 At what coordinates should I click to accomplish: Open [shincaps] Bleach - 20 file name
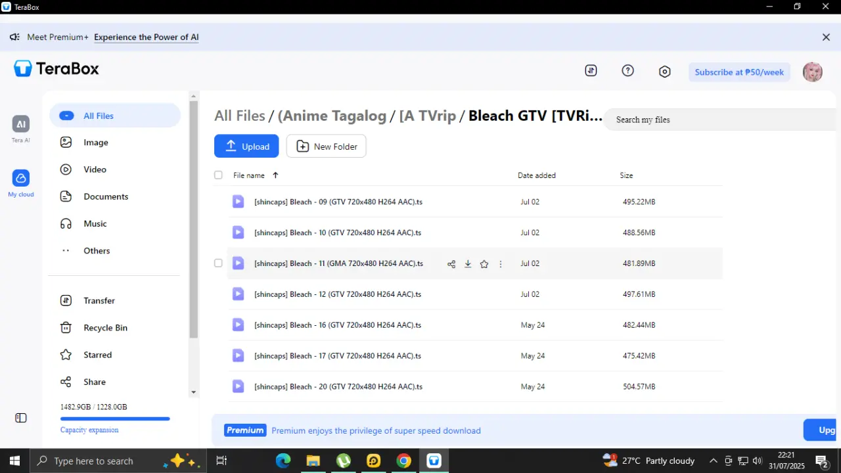pyautogui.click(x=338, y=387)
